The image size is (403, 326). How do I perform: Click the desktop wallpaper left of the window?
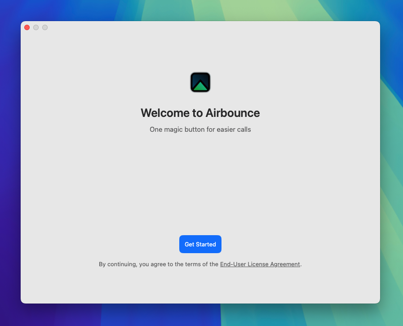coord(10,162)
